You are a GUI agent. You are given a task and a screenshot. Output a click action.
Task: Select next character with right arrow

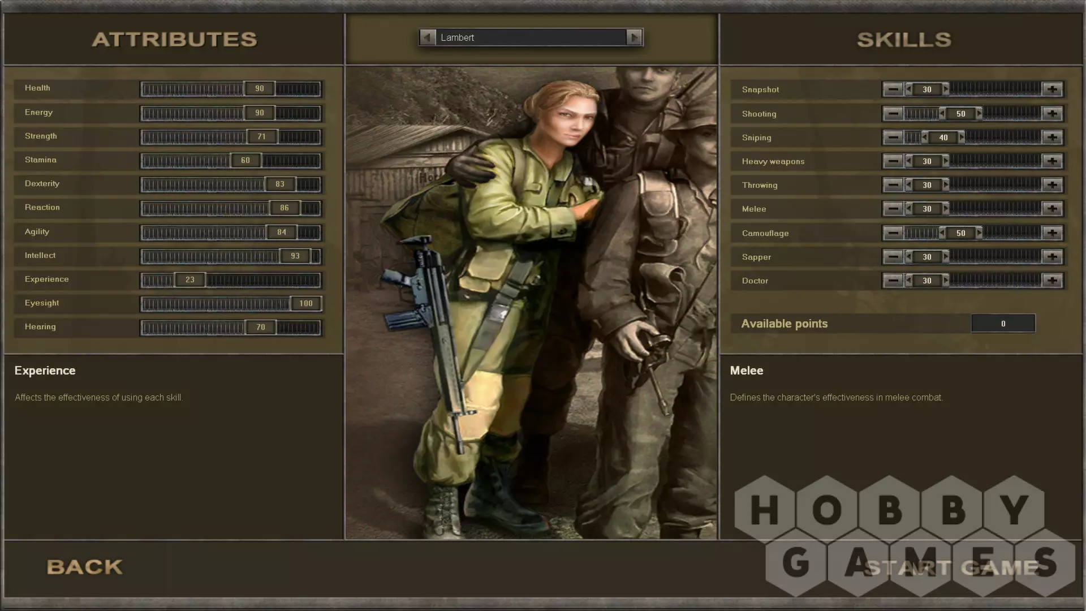coord(634,37)
